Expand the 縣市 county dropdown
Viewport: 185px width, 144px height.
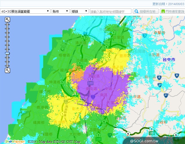click(60, 11)
